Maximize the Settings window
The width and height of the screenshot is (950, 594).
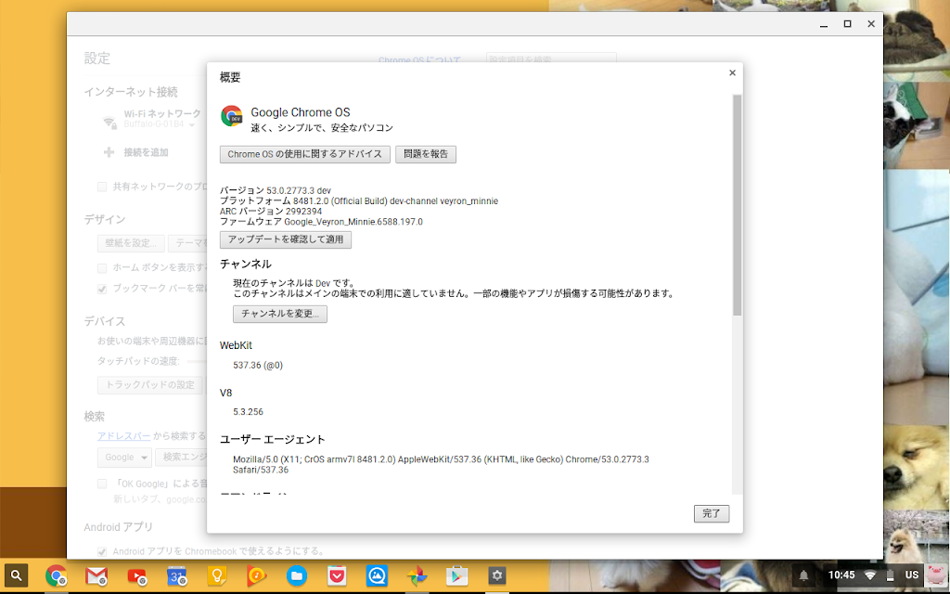tap(847, 23)
